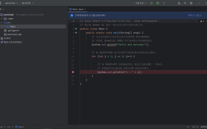Click the external libraries icon
The image size is (207, 129).
tap(2, 38)
